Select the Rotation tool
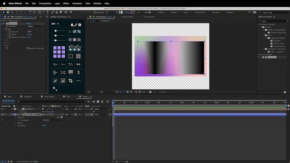 point(30,12)
